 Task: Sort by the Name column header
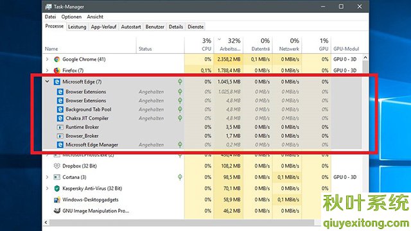point(89,45)
